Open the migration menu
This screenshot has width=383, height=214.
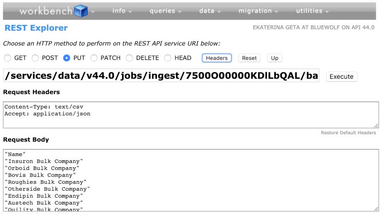258,11
